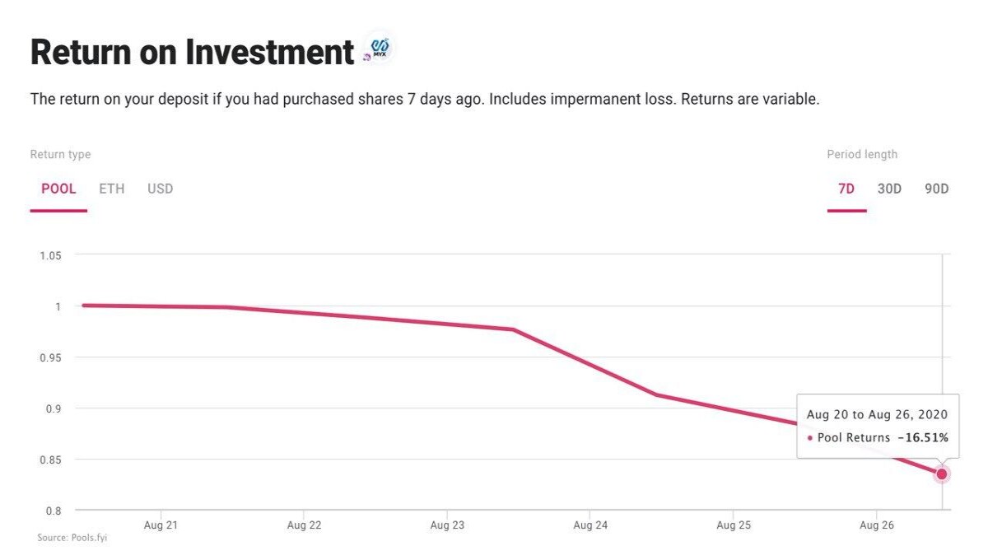Change period length to 30D

point(889,189)
